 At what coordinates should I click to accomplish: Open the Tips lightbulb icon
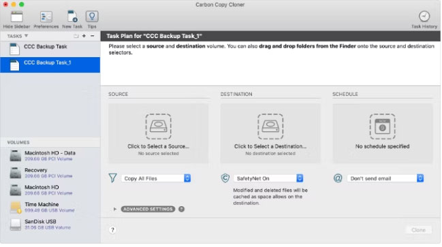click(x=92, y=16)
